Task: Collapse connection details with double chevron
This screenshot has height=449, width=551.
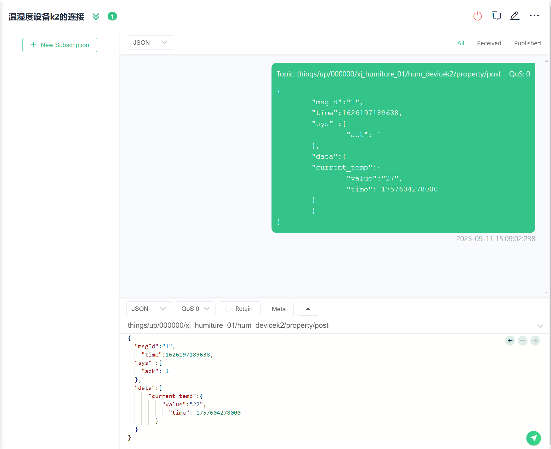Action: tap(96, 16)
